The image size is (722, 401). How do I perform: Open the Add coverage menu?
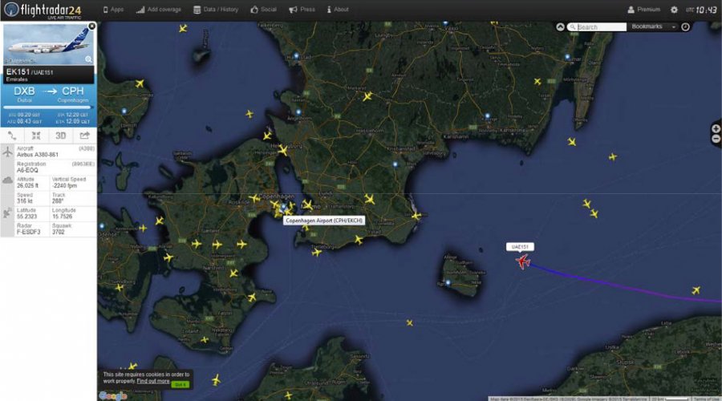(158, 9)
